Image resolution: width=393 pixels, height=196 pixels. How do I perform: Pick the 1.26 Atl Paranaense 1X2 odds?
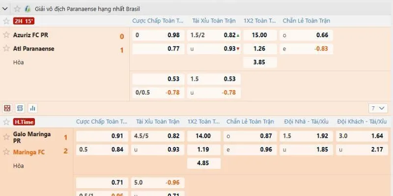[x=259, y=49]
